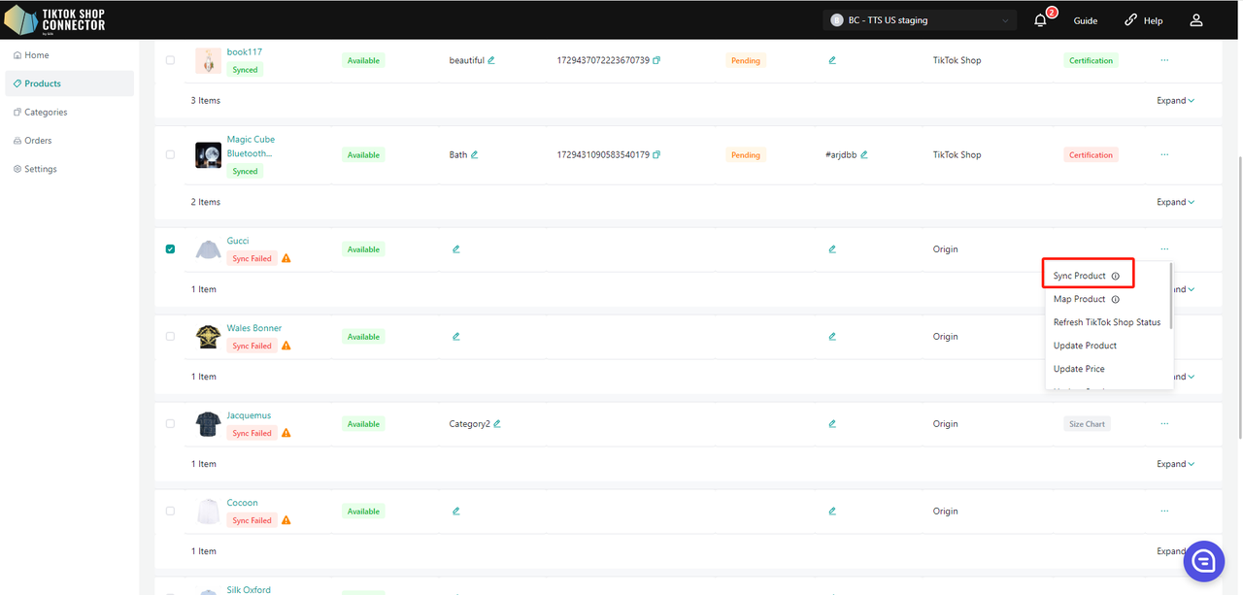Edit the '#arjdbb' value pencil icon
This screenshot has height=595, width=1243.
point(864,155)
